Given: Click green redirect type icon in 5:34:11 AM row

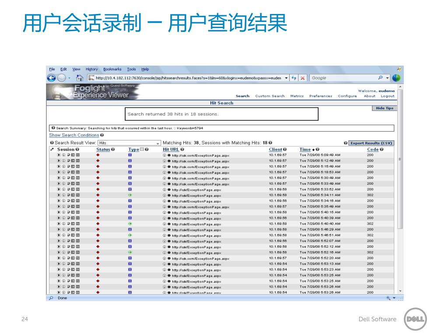Looking at the screenshot, I should [x=130, y=195].
